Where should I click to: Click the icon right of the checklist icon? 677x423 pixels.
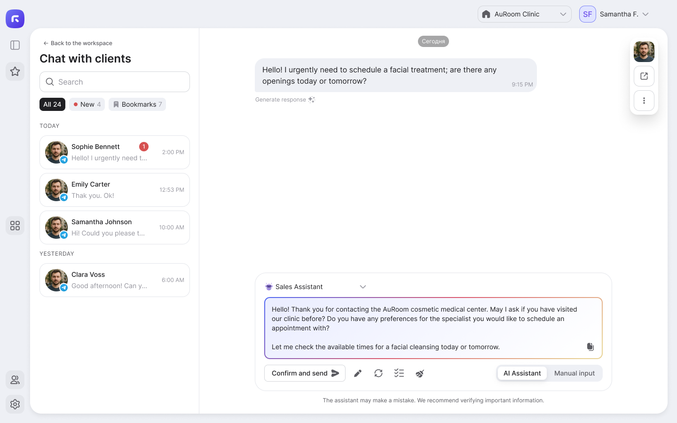pos(420,373)
